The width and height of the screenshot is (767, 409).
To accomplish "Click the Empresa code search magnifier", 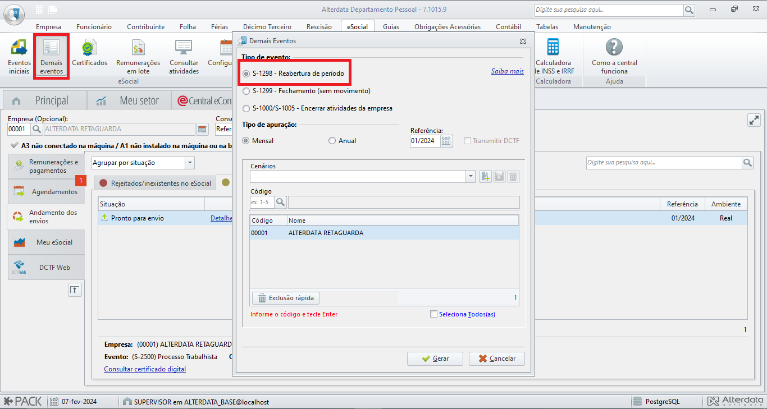I will tap(36, 129).
